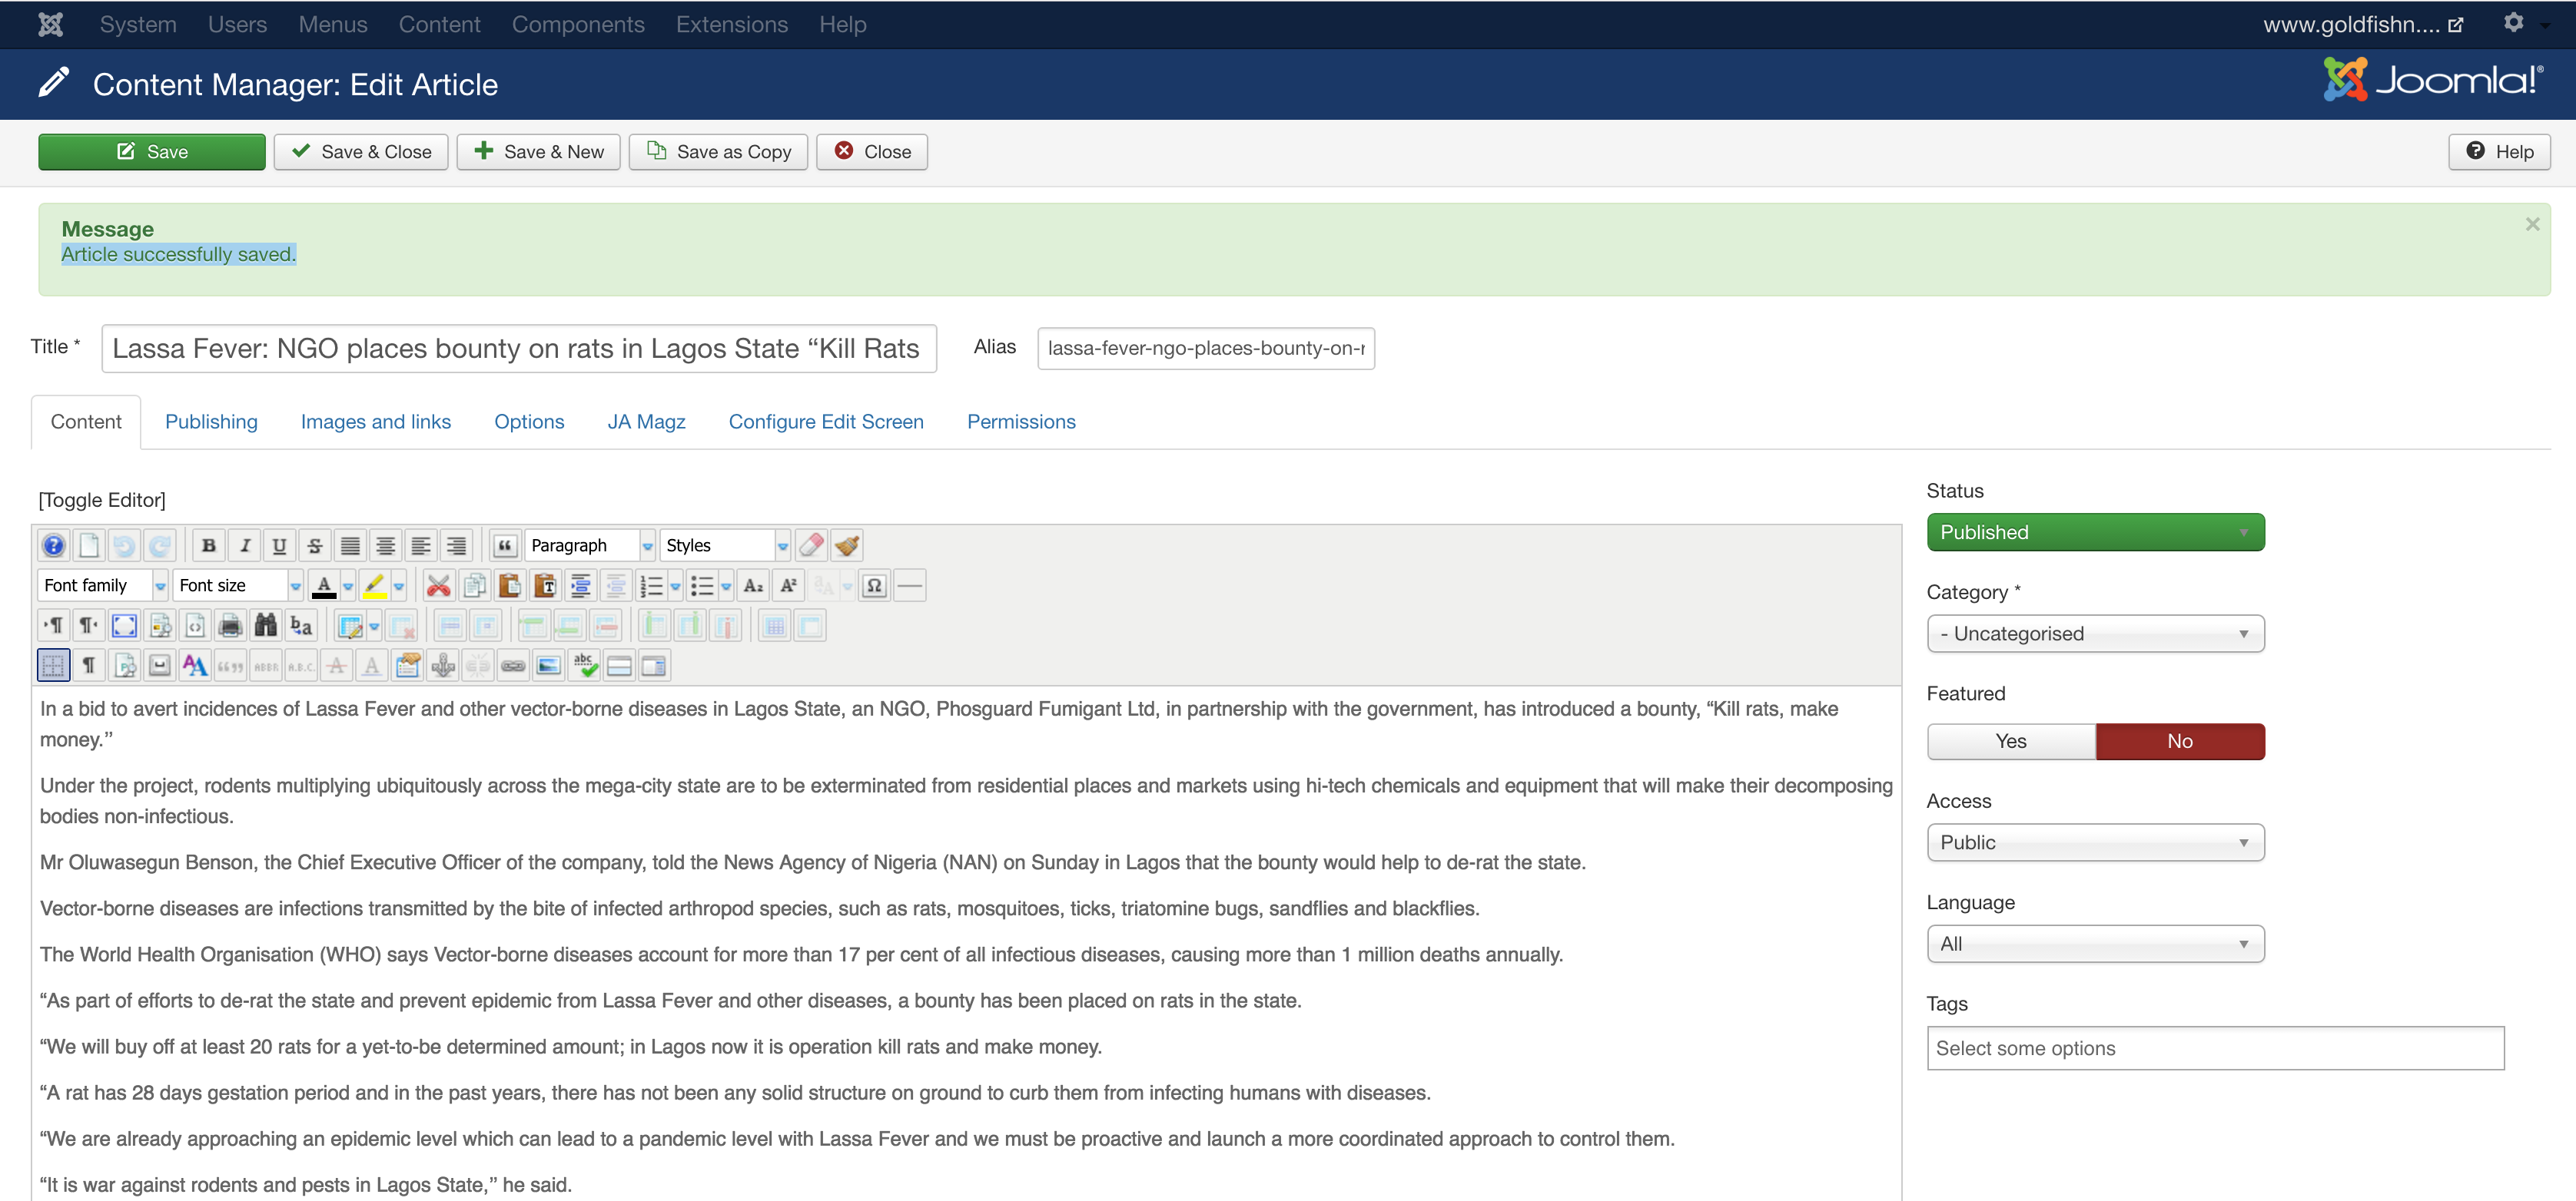
Task: Open the Images and links tab
Action: [376, 422]
